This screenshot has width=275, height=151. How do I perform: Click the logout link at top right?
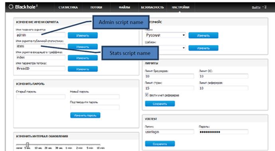(256, 8)
